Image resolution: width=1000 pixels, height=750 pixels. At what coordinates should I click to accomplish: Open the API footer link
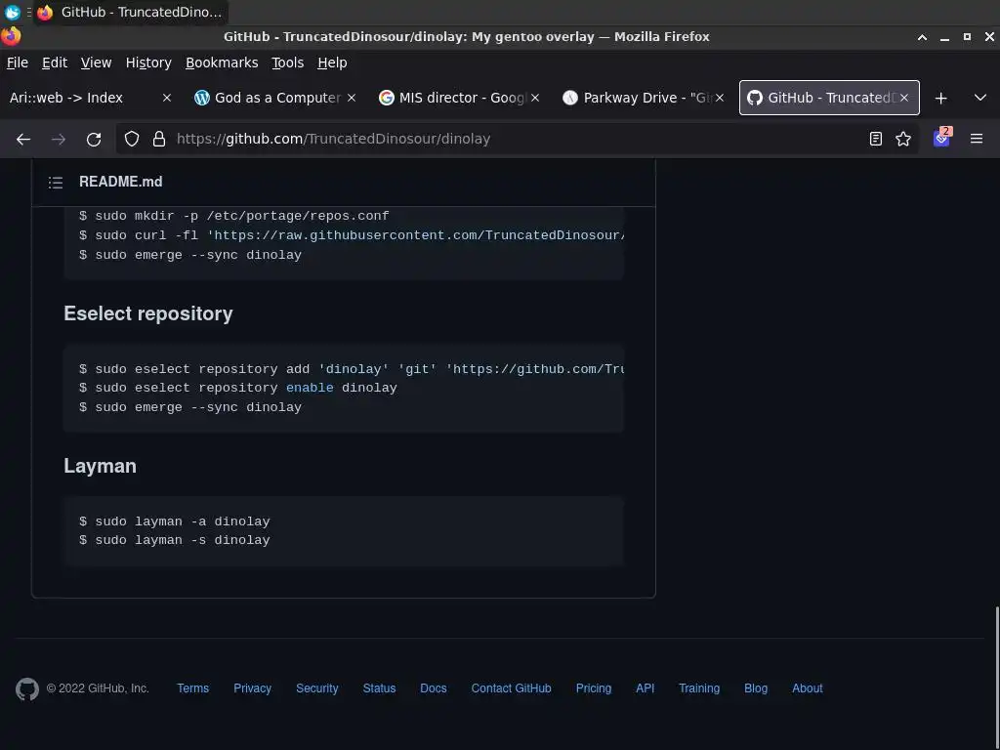(x=645, y=688)
